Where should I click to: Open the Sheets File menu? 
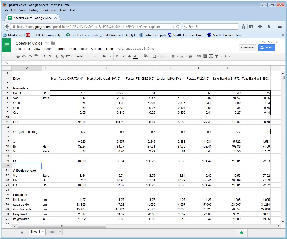pos(18,49)
